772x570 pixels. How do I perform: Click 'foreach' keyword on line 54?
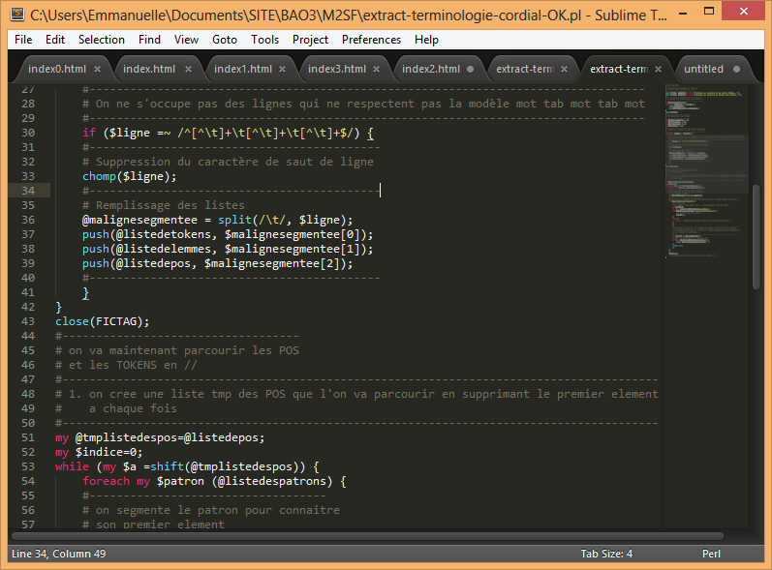click(x=106, y=481)
